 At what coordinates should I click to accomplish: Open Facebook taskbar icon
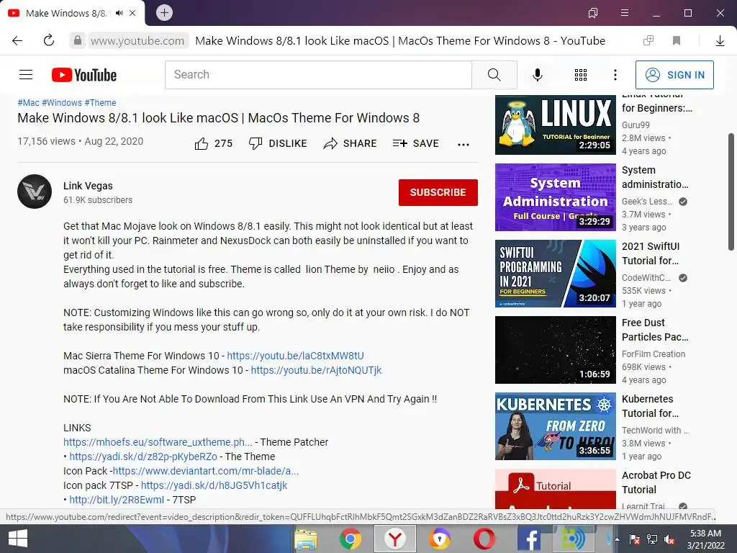click(529, 539)
